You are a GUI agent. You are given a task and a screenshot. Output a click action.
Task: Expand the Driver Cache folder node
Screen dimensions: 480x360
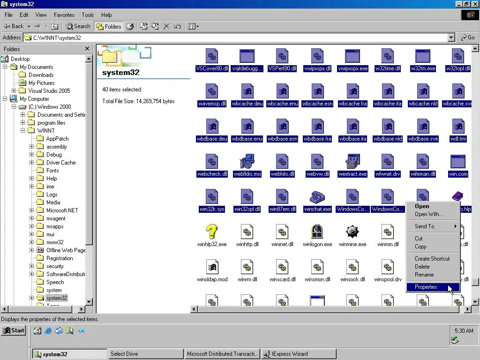(31, 163)
